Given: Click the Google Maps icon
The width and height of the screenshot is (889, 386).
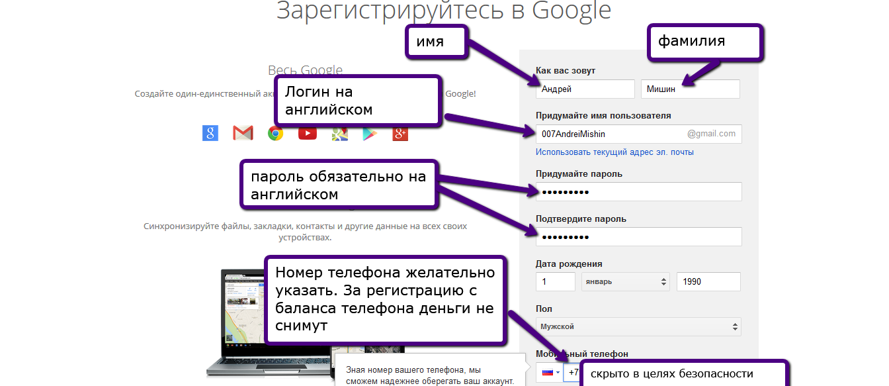Looking at the screenshot, I should pos(339,133).
